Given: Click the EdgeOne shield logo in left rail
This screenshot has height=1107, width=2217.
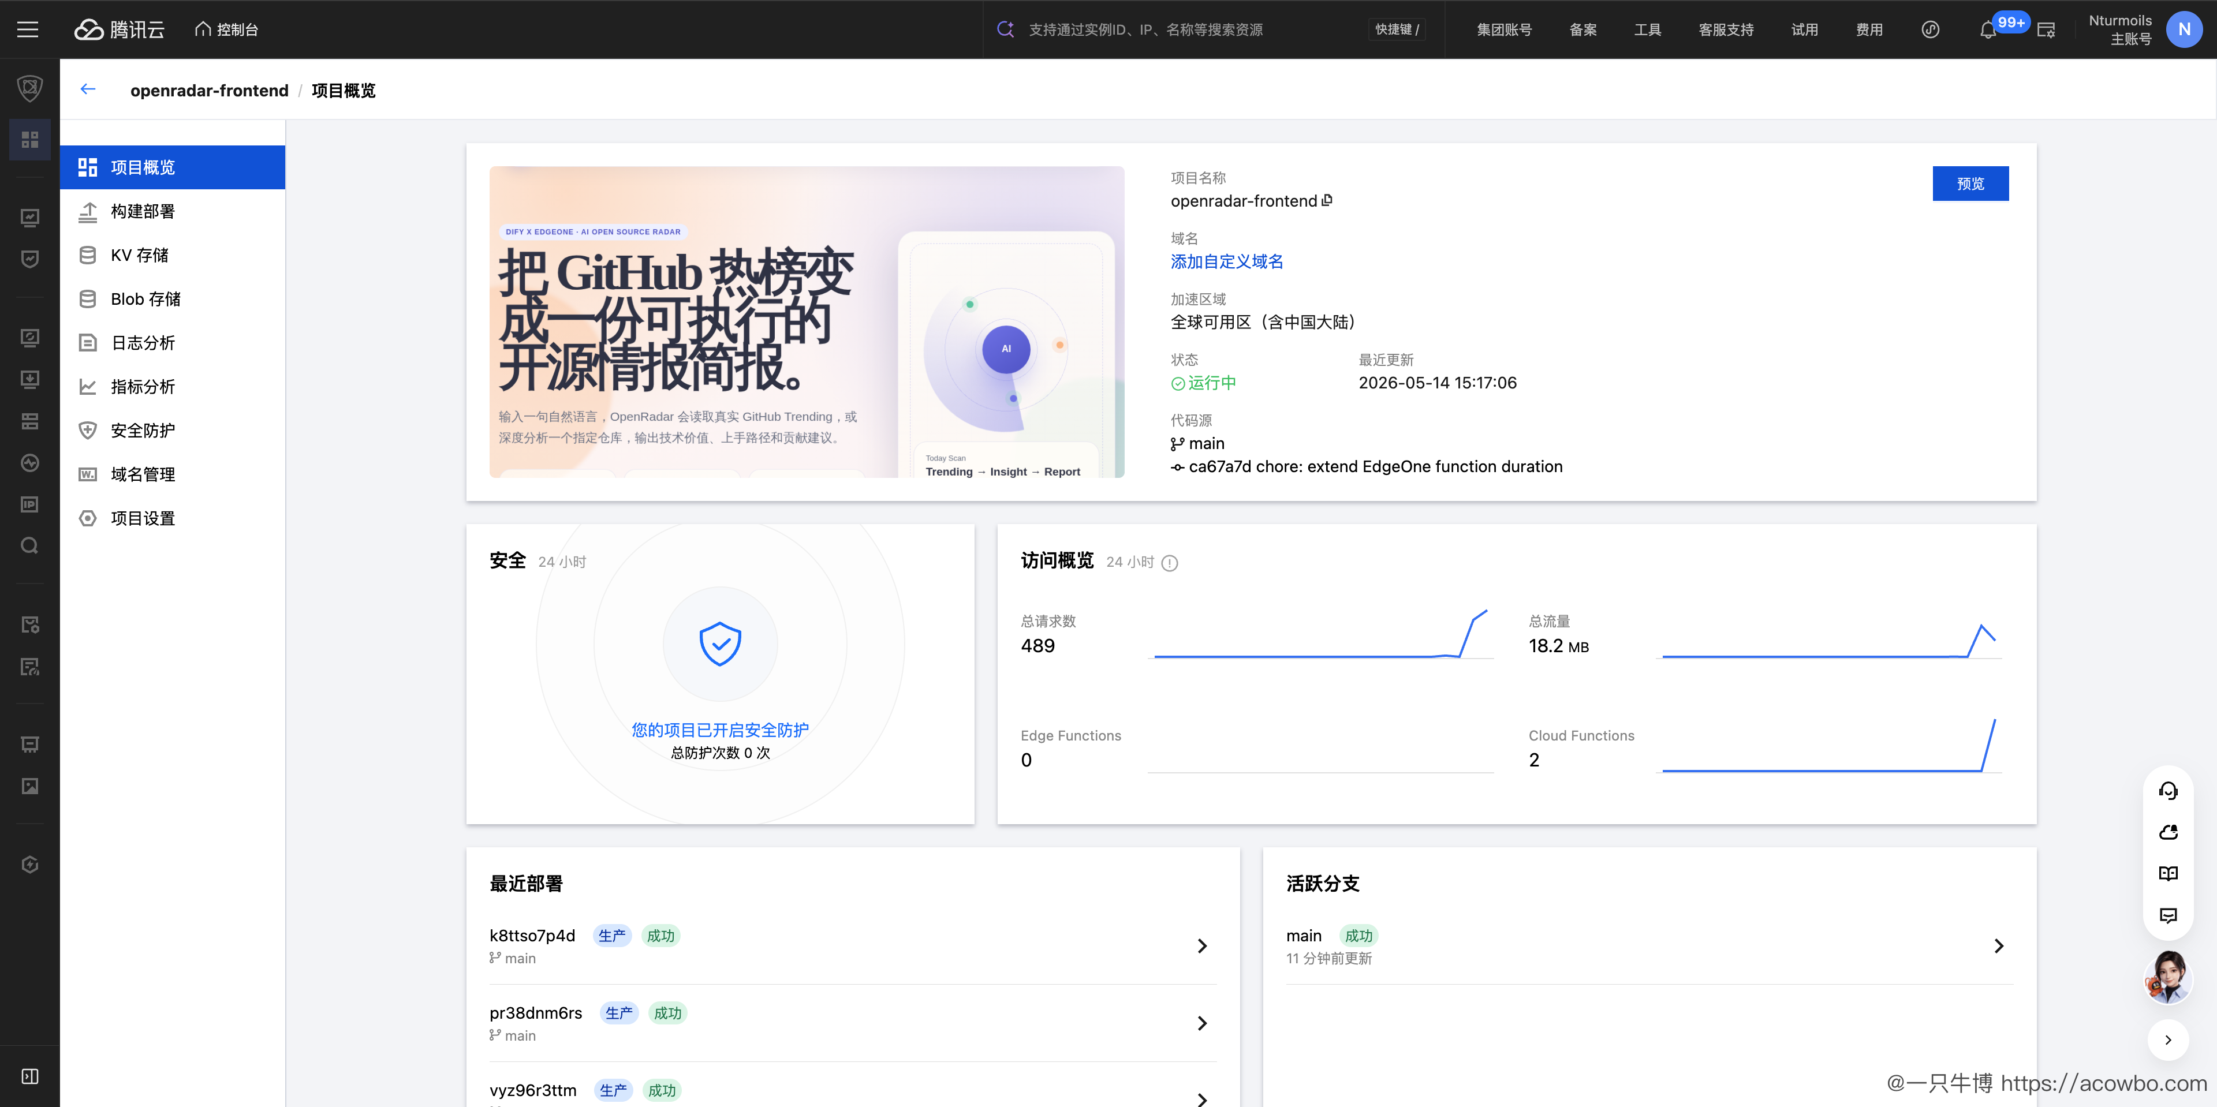Looking at the screenshot, I should 30,88.
